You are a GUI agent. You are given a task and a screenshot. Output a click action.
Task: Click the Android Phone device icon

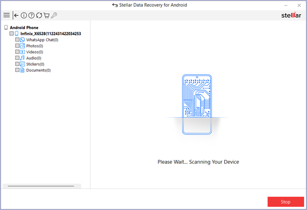pyautogui.click(x=6, y=27)
